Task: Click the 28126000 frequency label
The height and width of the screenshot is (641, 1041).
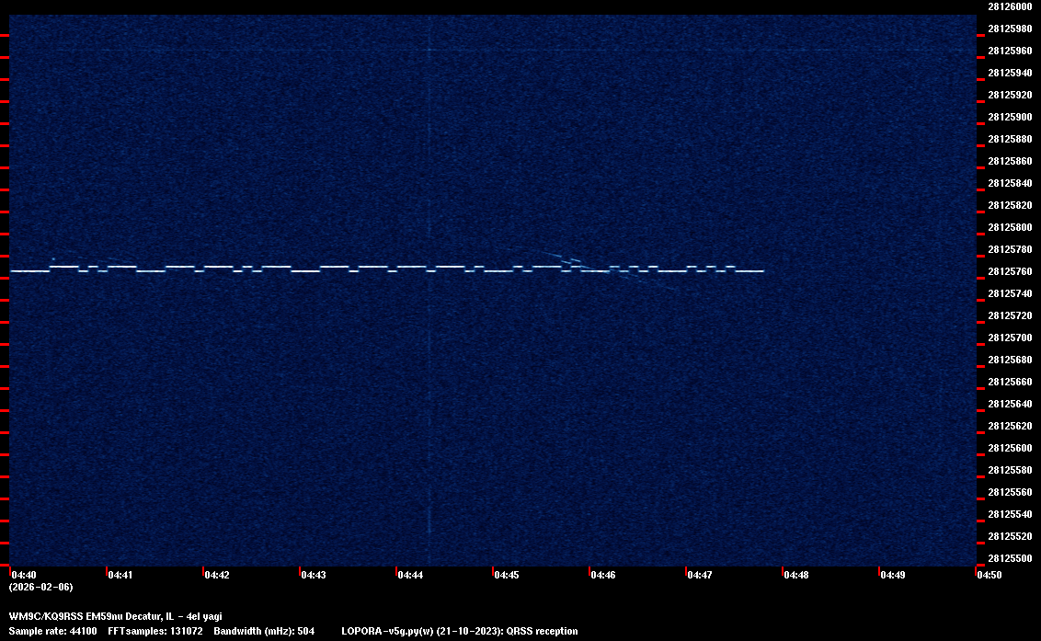Action: point(1009,6)
